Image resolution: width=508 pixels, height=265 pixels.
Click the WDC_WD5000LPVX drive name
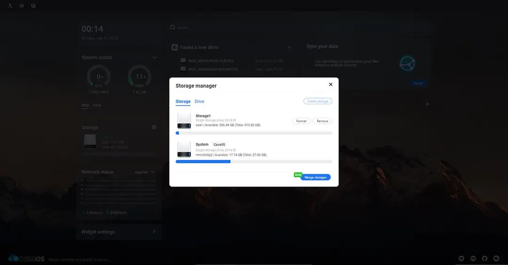[213, 69]
